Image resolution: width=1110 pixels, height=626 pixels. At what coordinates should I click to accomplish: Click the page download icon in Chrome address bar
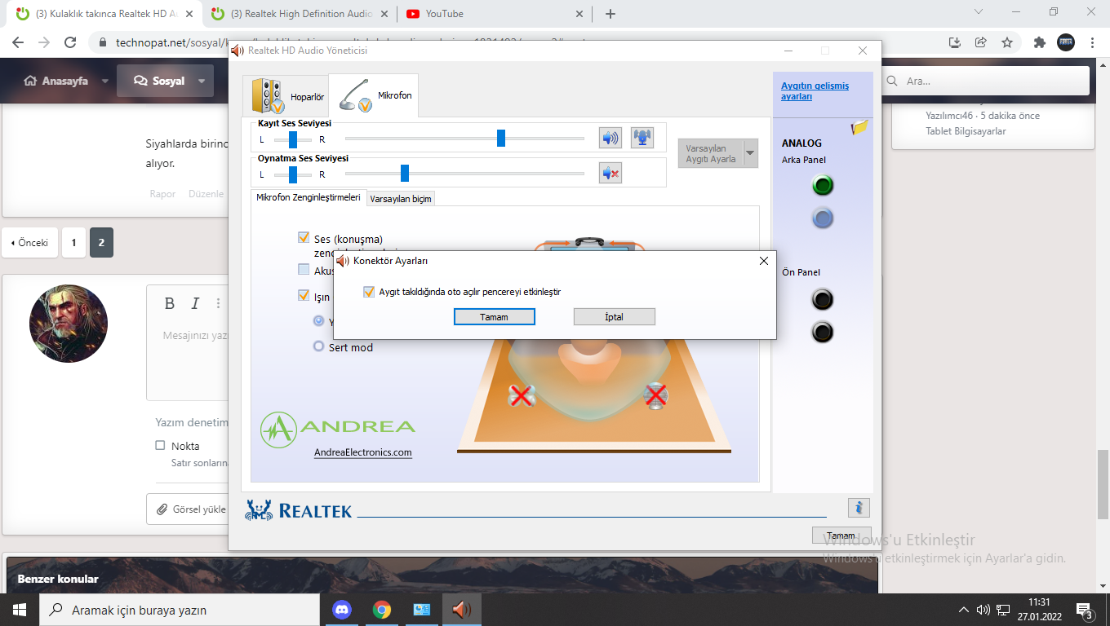coord(955,42)
